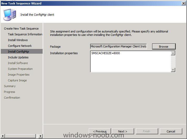Select the Summary step
Viewport: 187px width, 139px height.
(x=10, y=86)
